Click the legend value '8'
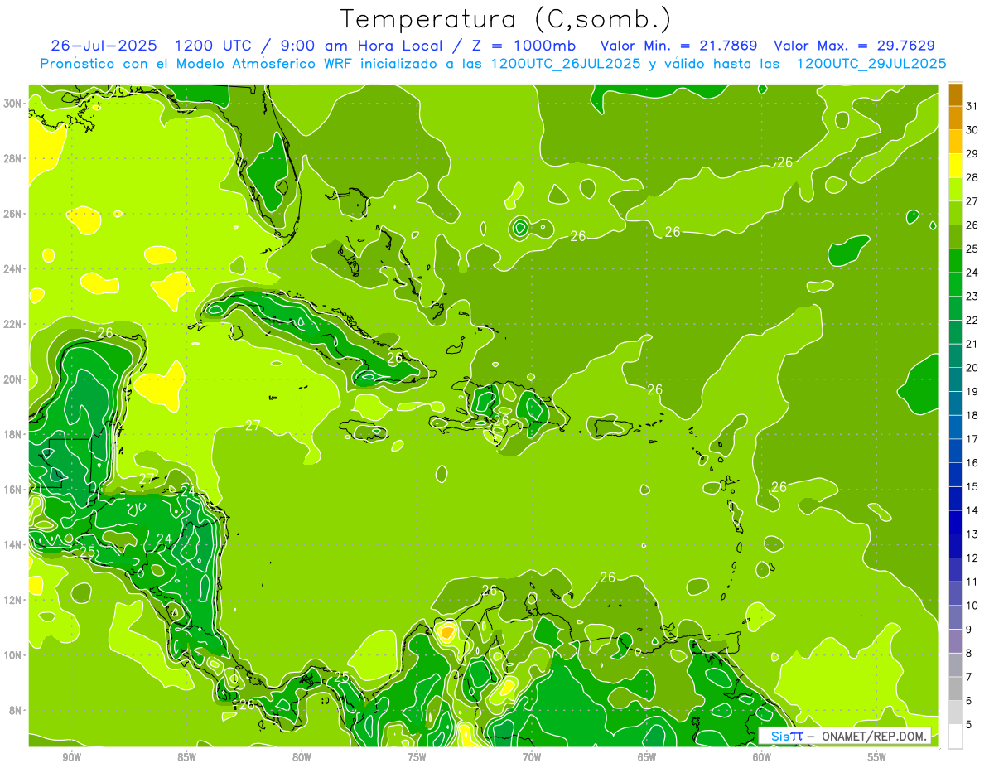The width and height of the screenshot is (994, 768). pyautogui.click(x=970, y=654)
